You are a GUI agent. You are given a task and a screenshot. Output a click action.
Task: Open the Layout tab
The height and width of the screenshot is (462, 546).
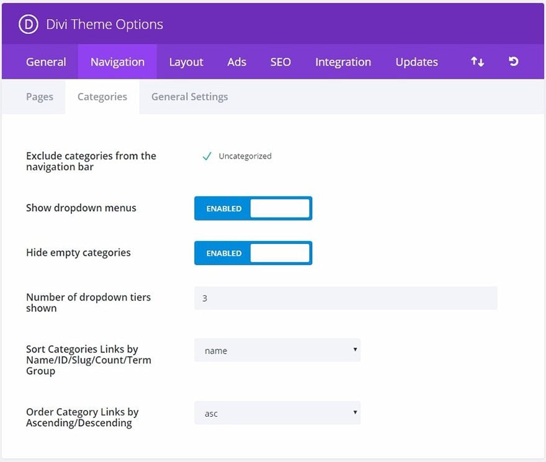click(x=186, y=62)
